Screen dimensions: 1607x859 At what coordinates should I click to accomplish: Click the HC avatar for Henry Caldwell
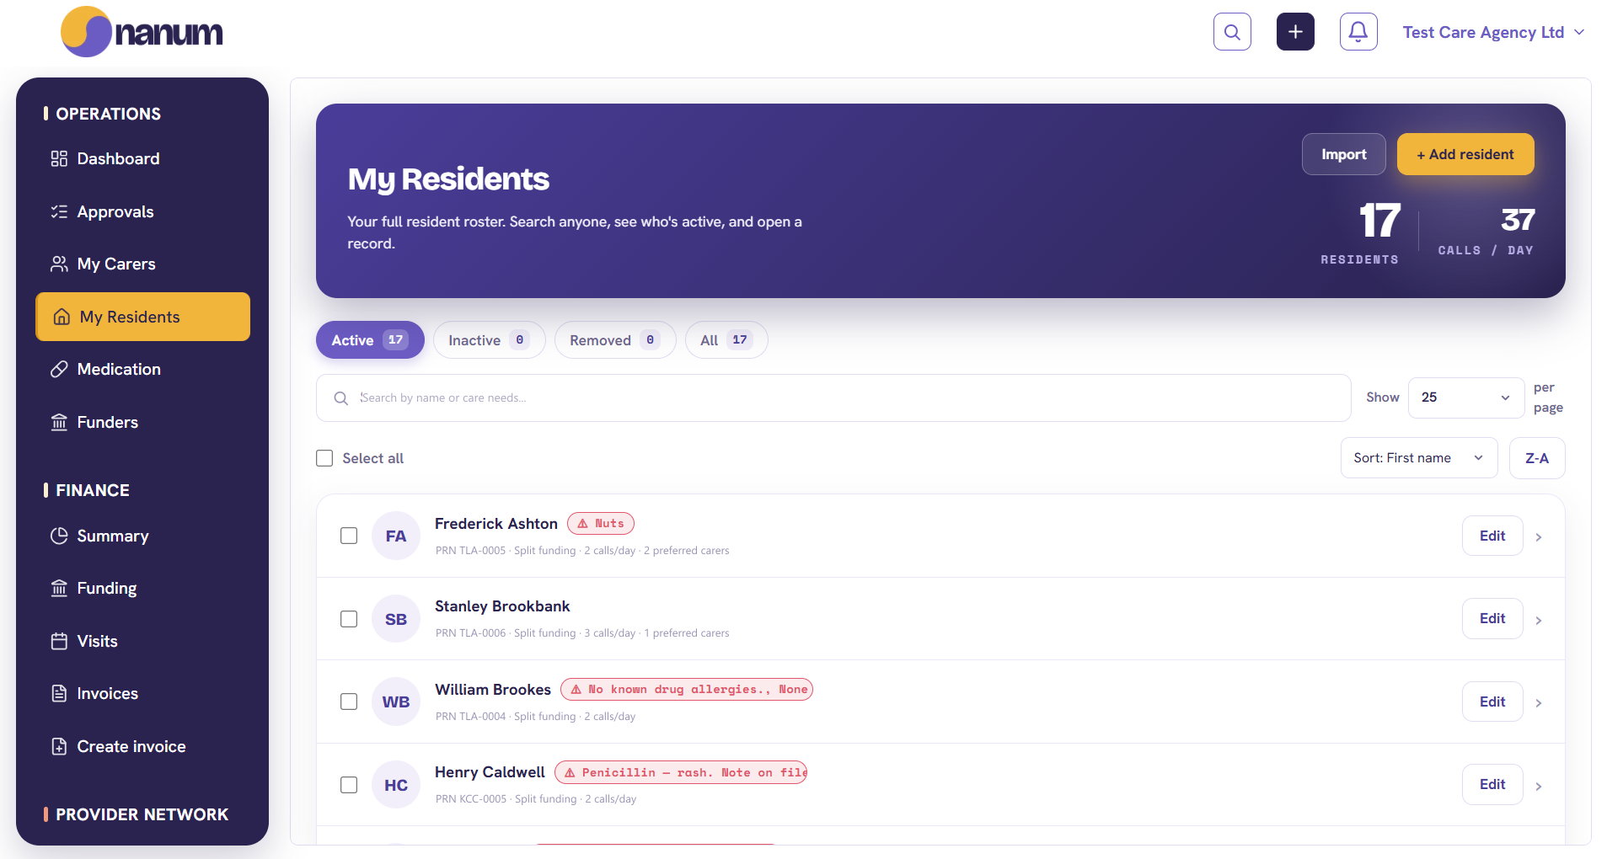coord(396,785)
